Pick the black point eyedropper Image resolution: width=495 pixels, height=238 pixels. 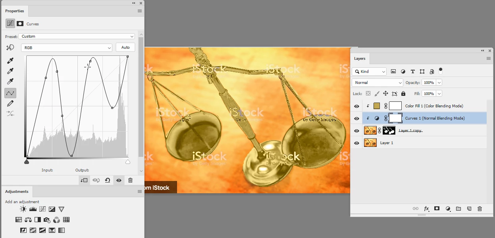pos(11,61)
